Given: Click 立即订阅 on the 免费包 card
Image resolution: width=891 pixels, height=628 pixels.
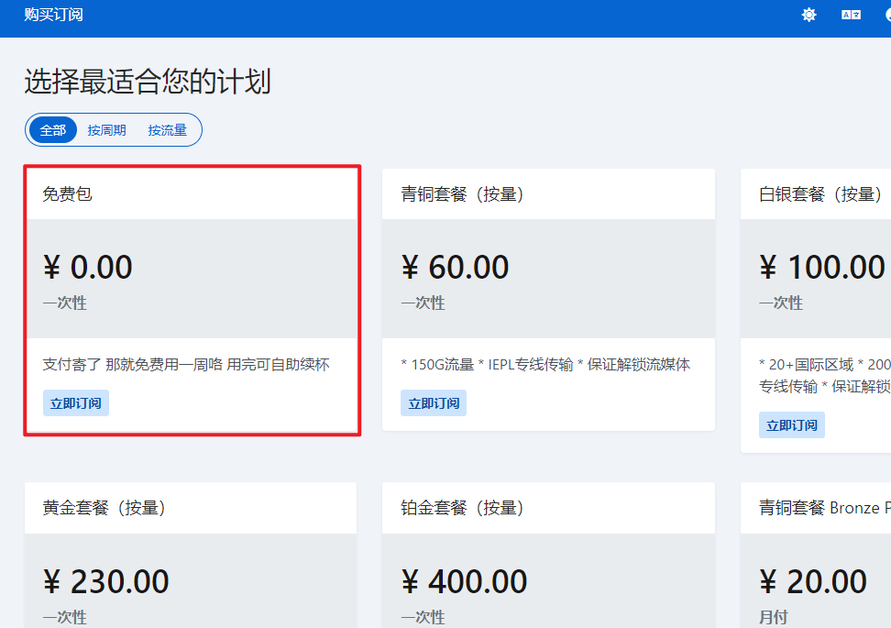Looking at the screenshot, I should coord(76,403).
